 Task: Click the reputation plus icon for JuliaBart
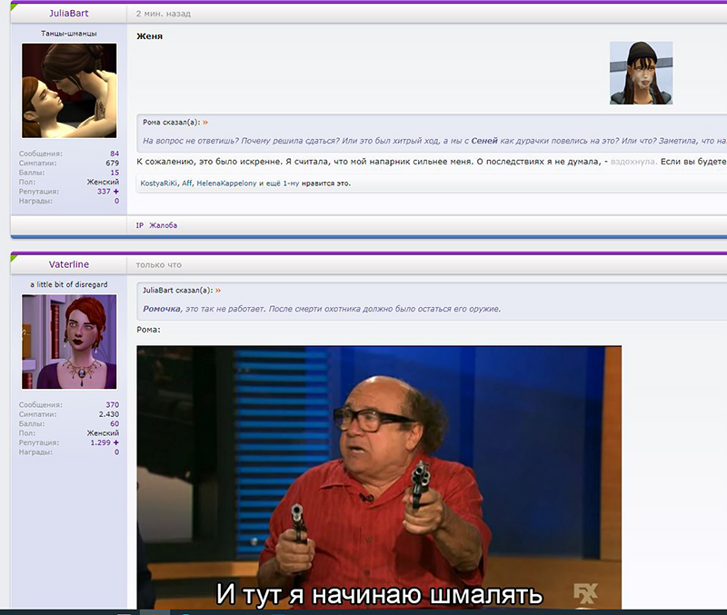tap(115, 192)
